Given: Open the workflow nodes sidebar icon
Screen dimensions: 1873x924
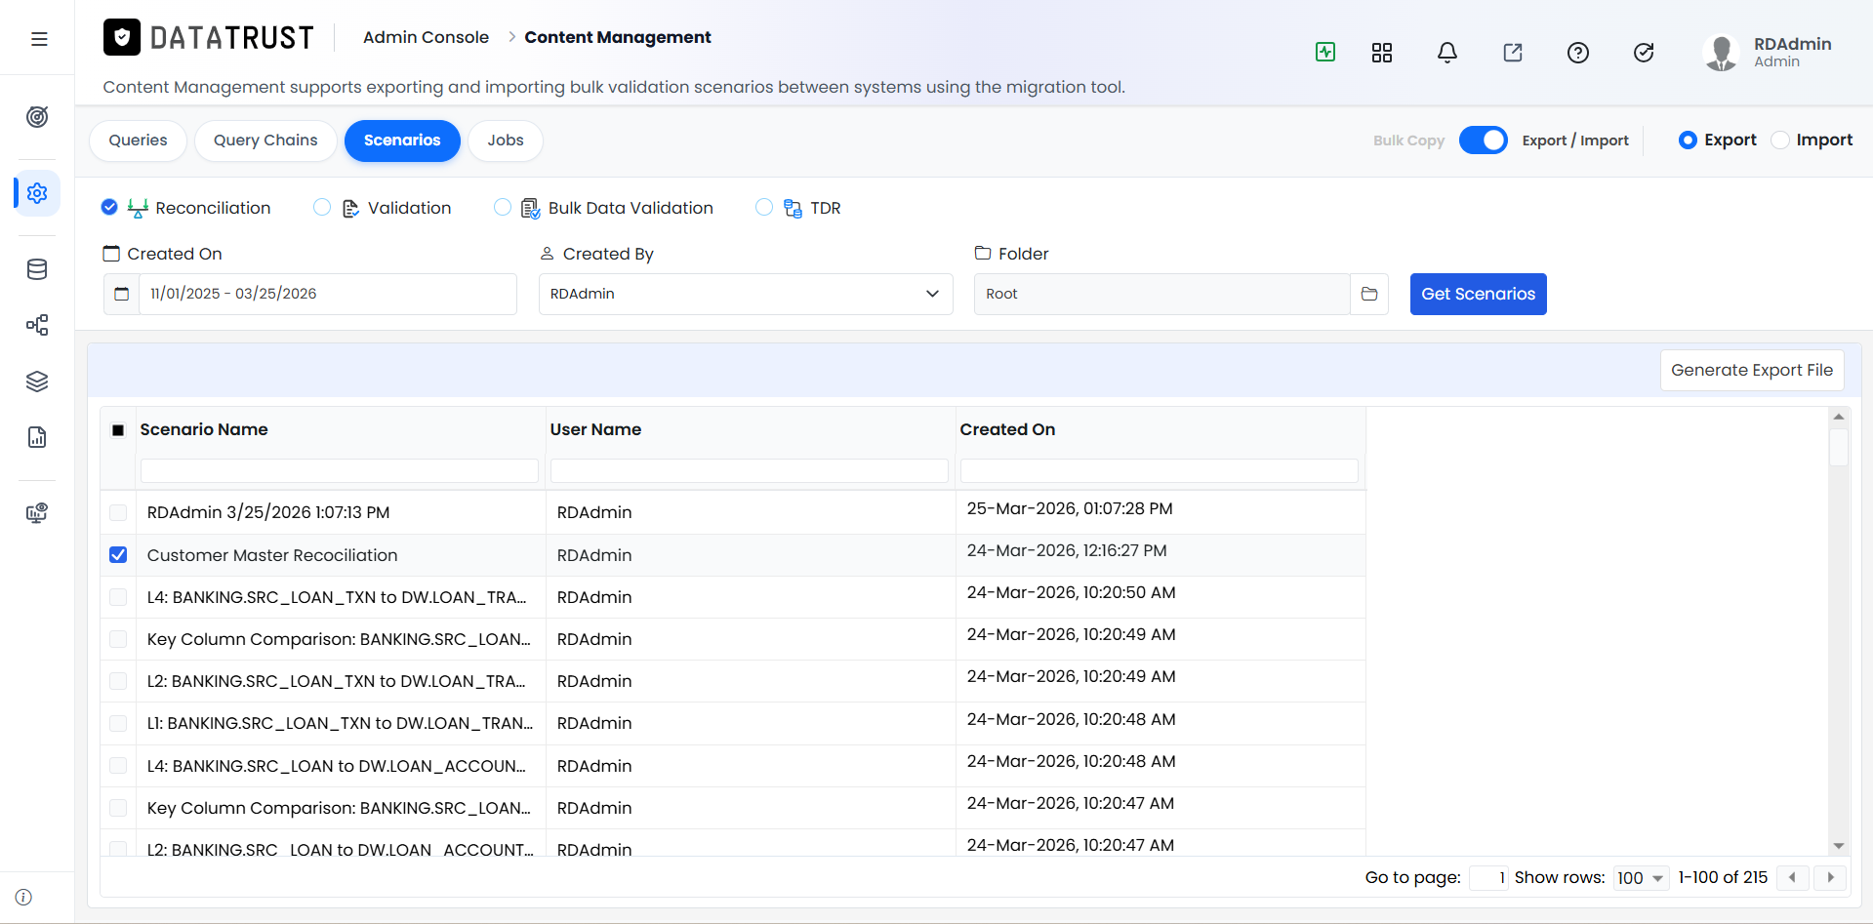Looking at the screenshot, I should click(37, 325).
